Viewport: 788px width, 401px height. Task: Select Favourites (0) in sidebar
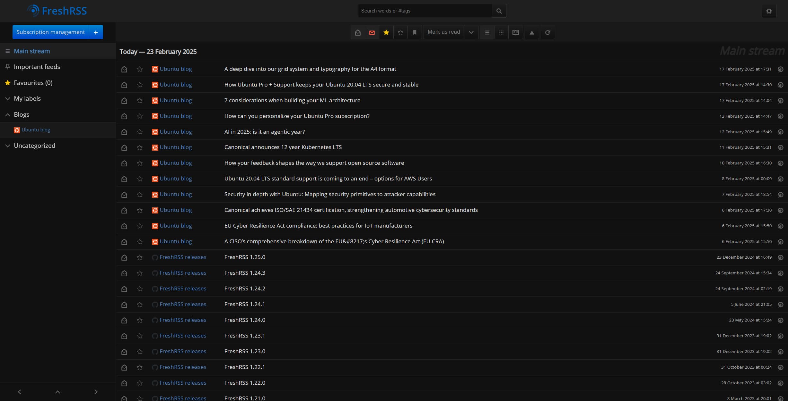click(x=33, y=83)
